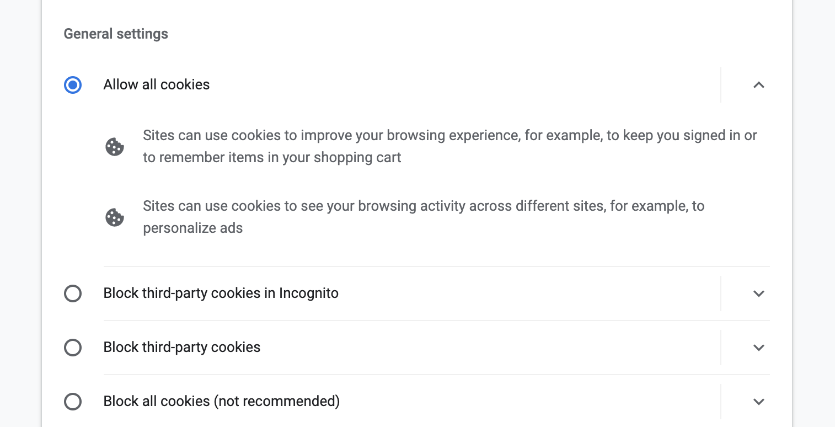835x427 pixels.
Task: Click the Allow all cookies label text
Action: (157, 85)
